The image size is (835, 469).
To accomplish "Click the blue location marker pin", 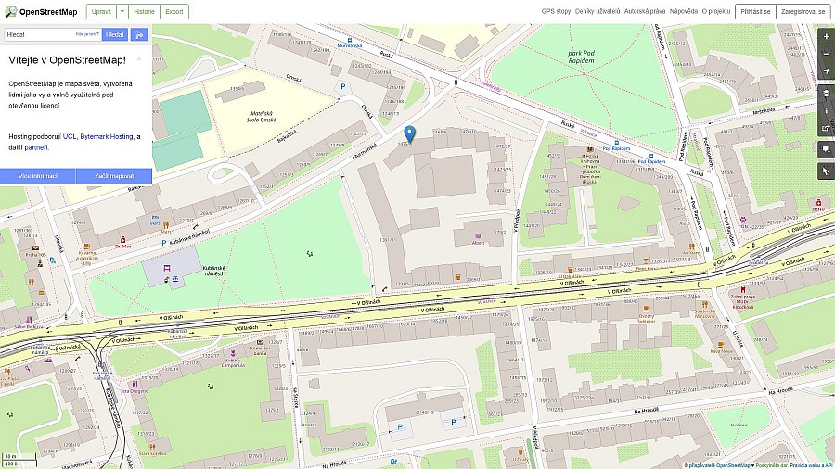I will point(409,134).
